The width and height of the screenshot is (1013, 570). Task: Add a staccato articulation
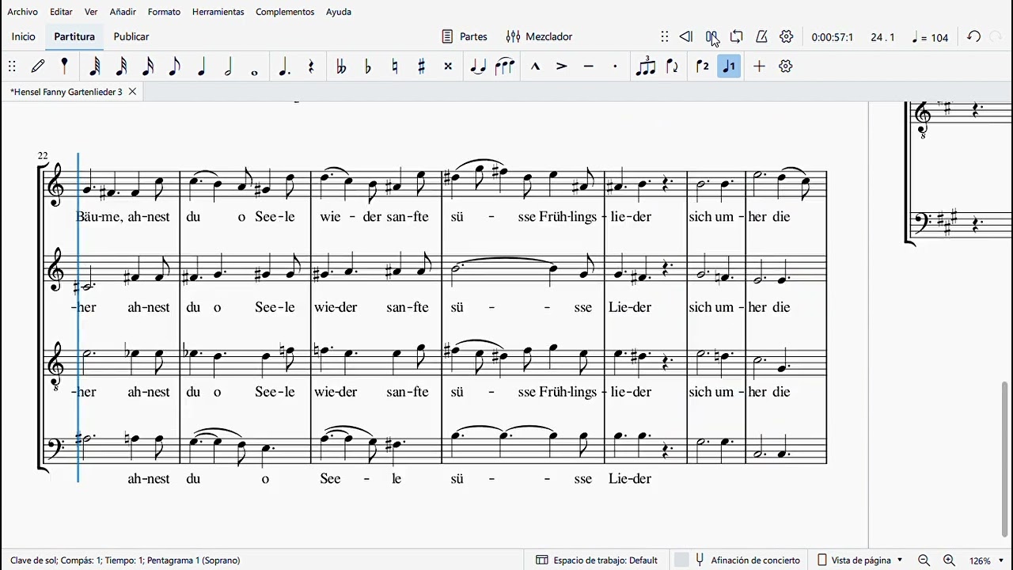(615, 66)
